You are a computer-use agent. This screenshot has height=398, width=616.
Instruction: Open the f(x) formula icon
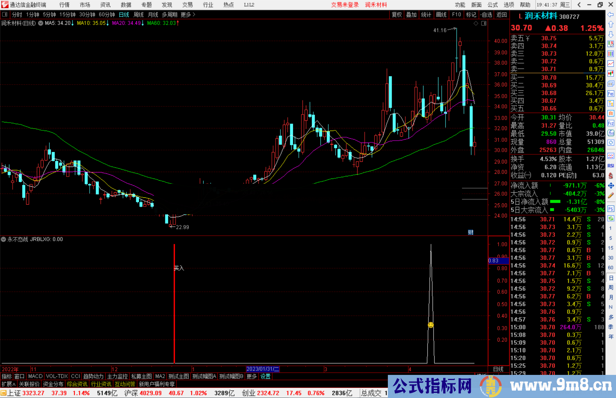tap(611, 133)
